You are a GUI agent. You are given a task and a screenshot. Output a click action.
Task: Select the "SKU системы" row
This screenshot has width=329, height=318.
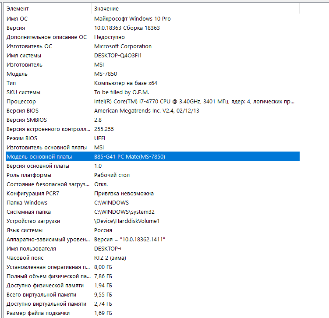[152, 92]
